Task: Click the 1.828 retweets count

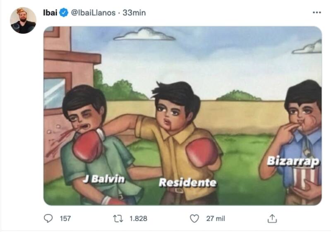Action: click(138, 218)
